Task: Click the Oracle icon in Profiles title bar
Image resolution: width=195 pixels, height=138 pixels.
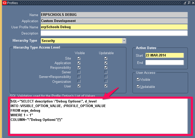Action: (4, 3)
